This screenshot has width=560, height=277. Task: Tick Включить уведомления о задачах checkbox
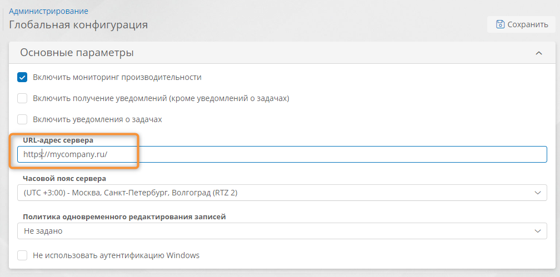pos(22,119)
